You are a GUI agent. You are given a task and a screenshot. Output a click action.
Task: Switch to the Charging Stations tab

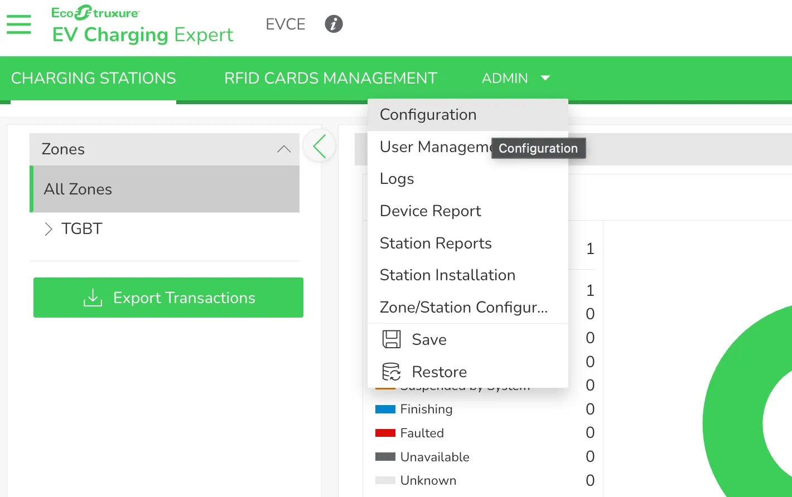point(94,79)
